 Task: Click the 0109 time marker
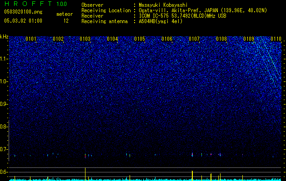(249, 39)
